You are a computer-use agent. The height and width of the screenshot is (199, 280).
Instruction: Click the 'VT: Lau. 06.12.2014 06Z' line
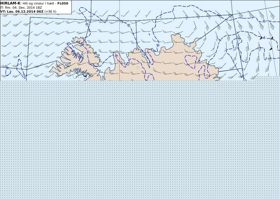[x=22, y=11]
